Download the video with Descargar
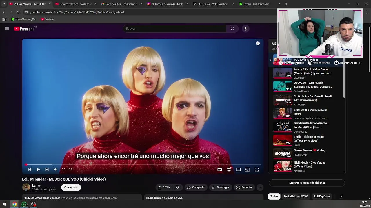Image resolution: width=371 pixels, height=208 pixels. pyautogui.click(x=220, y=187)
